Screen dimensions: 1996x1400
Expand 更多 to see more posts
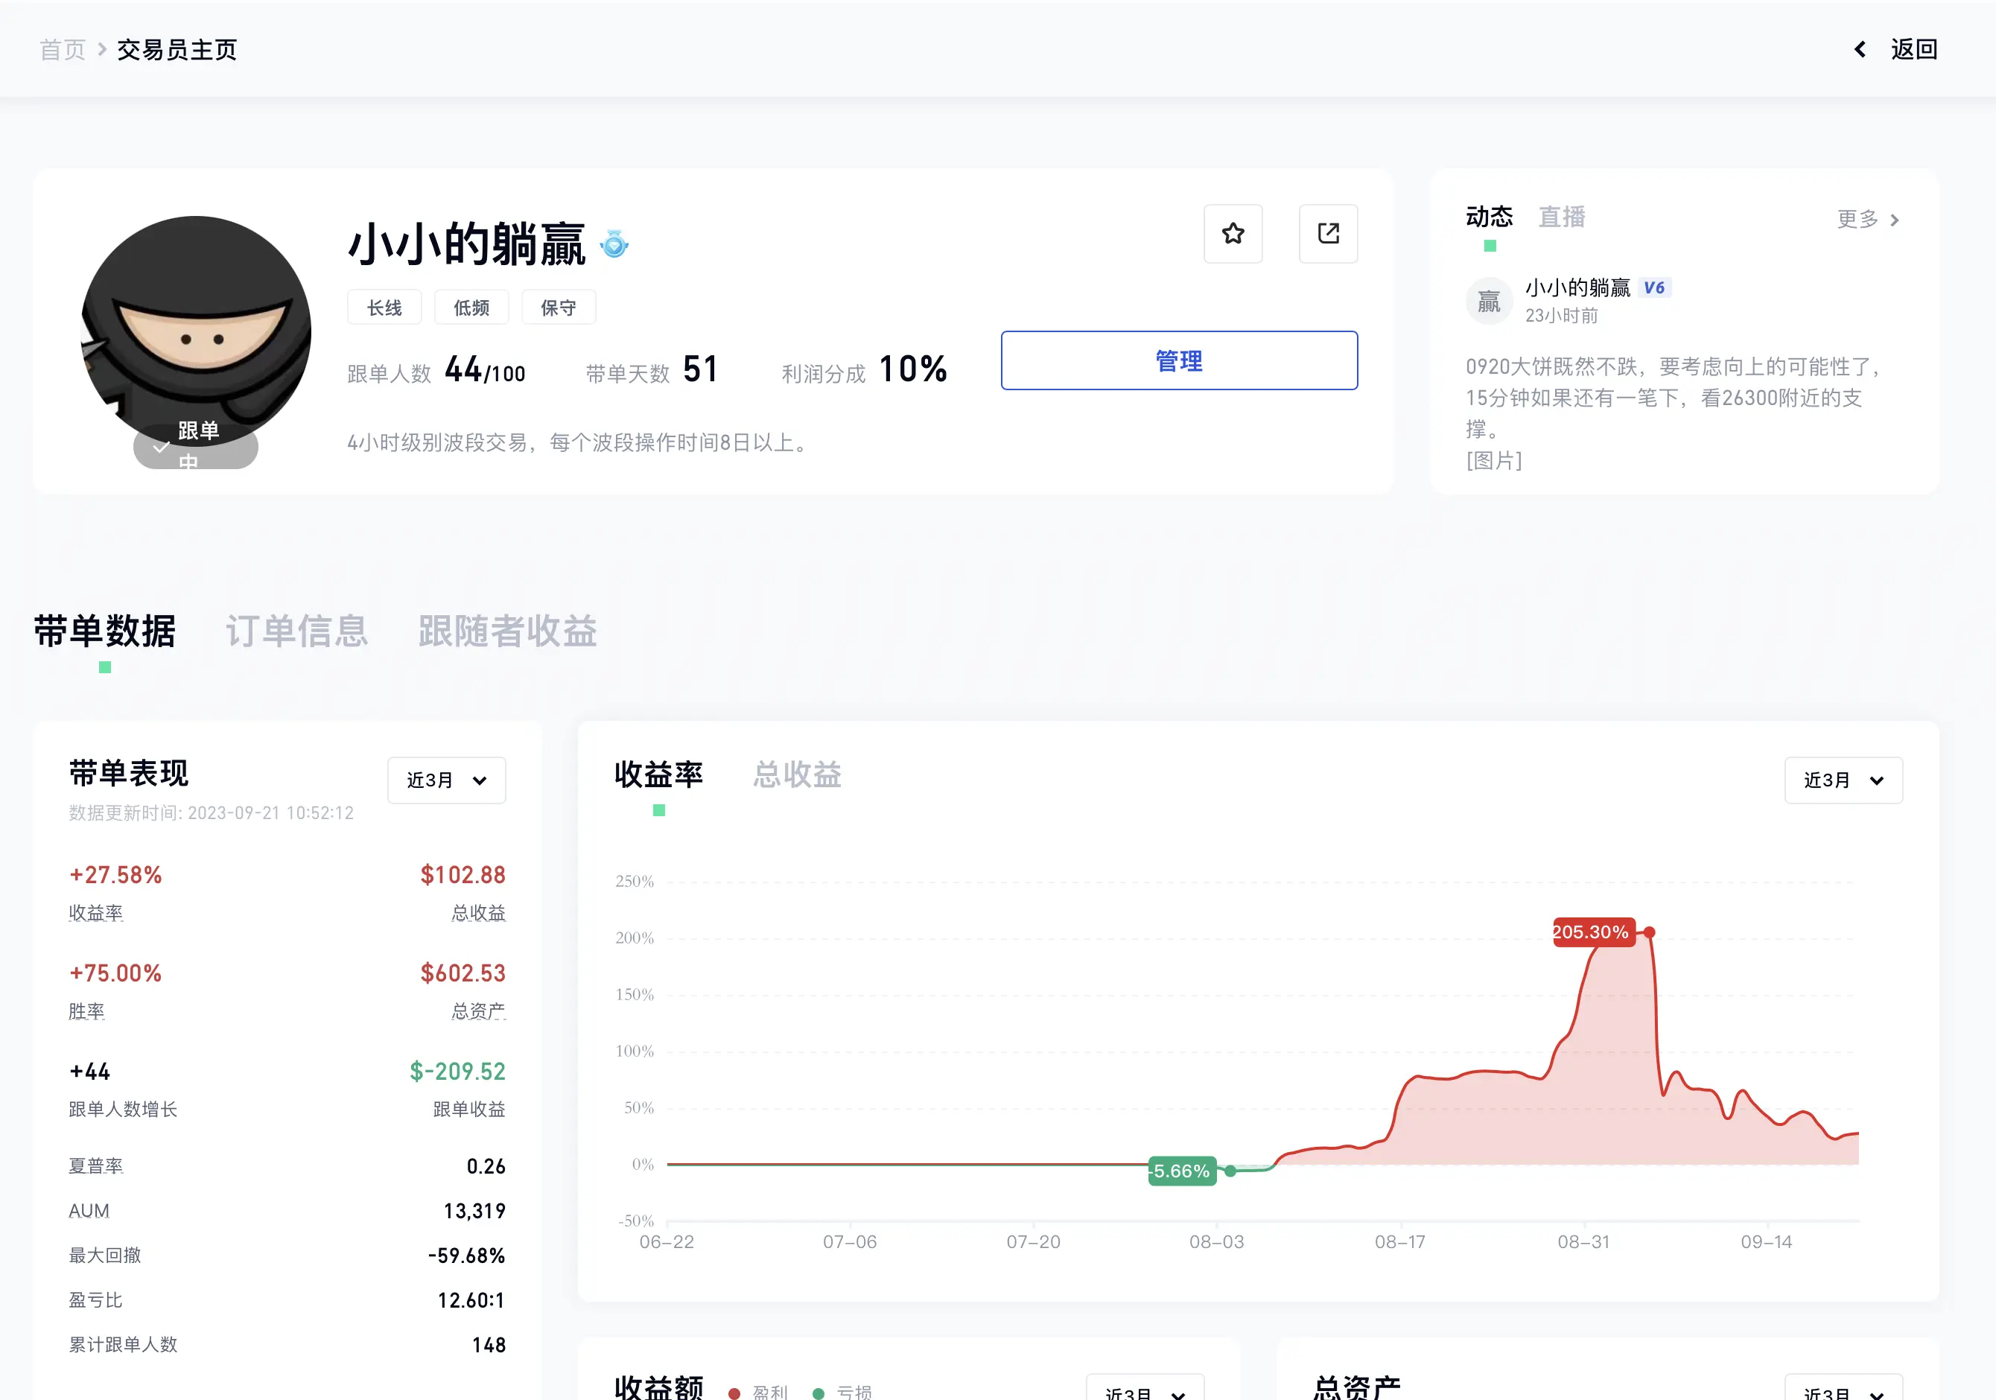point(1867,219)
